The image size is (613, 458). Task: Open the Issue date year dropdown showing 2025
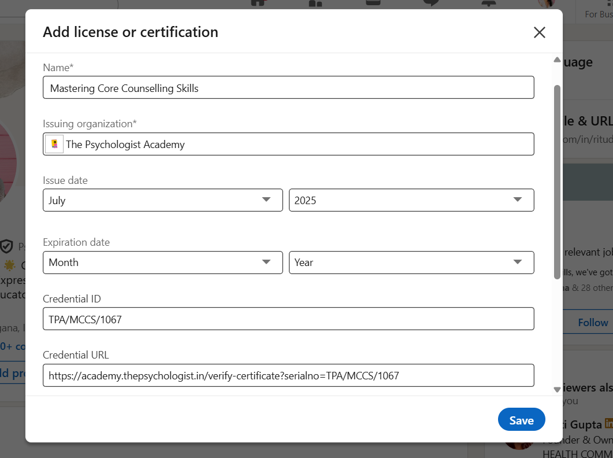[x=411, y=200]
